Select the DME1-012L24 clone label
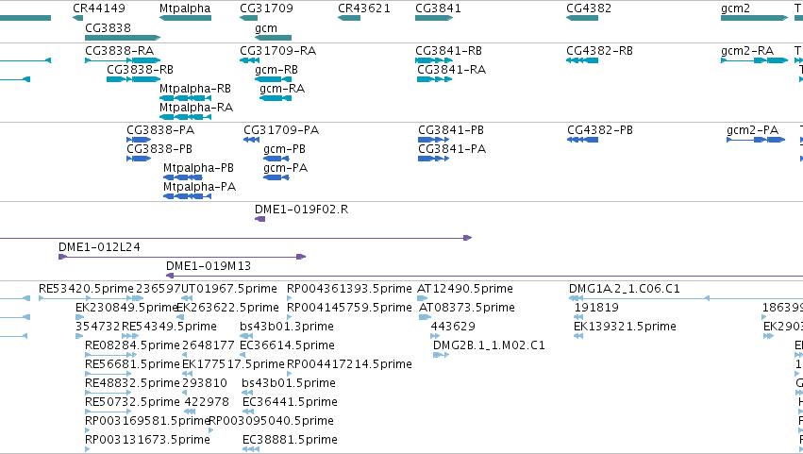 pyautogui.click(x=99, y=247)
